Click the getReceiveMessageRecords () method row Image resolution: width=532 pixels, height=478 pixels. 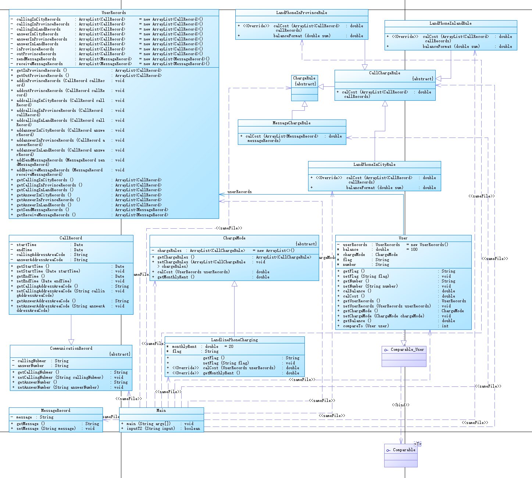89,215
